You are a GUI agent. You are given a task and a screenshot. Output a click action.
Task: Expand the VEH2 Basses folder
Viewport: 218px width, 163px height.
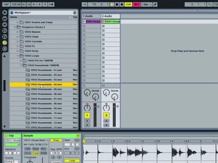[18, 32]
